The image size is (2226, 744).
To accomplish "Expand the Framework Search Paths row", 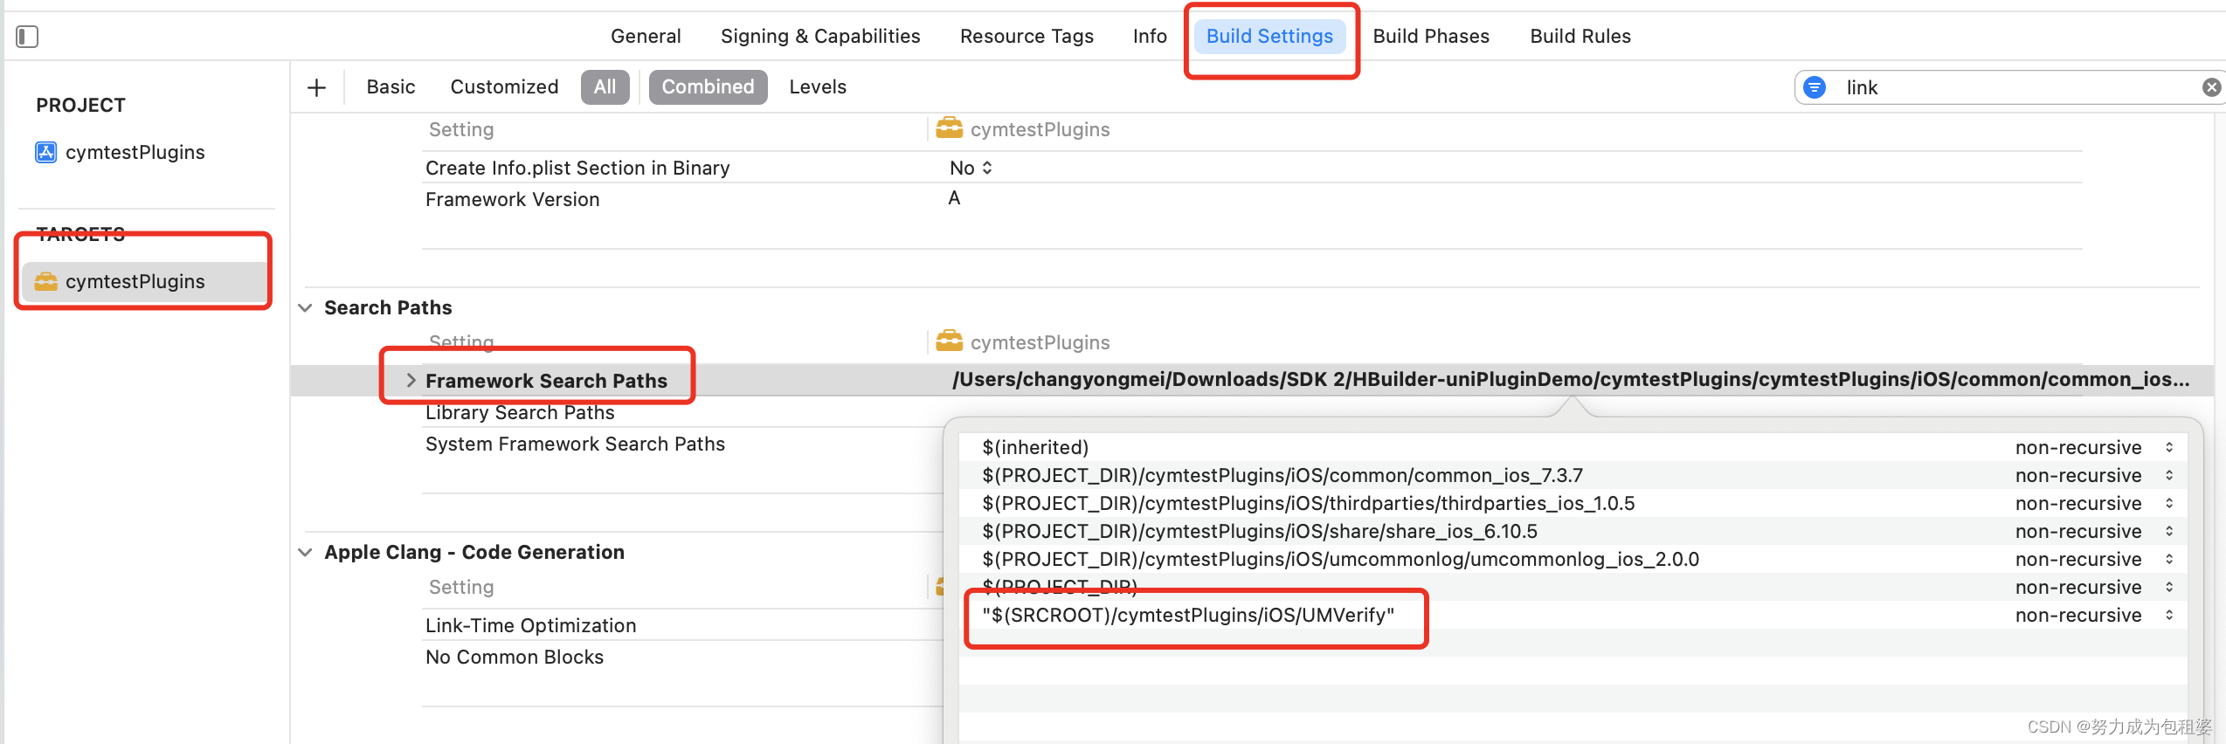I will 411,381.
